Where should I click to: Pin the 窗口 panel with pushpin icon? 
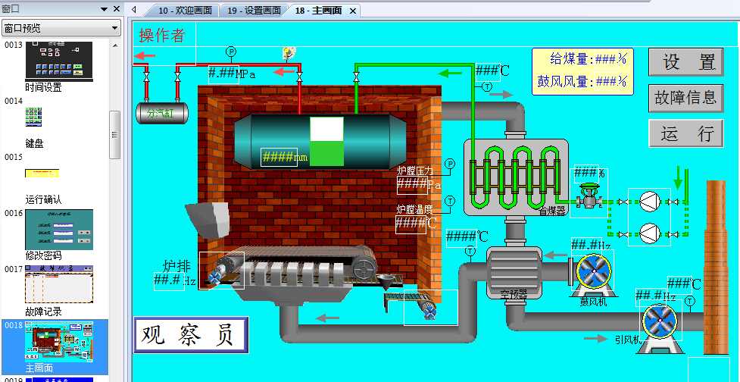point(105,8)
